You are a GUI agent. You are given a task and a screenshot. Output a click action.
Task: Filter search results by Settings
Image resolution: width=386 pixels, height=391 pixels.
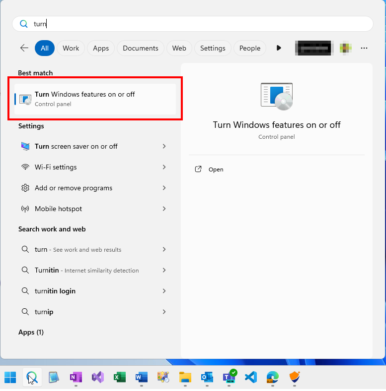click(213, 48)
